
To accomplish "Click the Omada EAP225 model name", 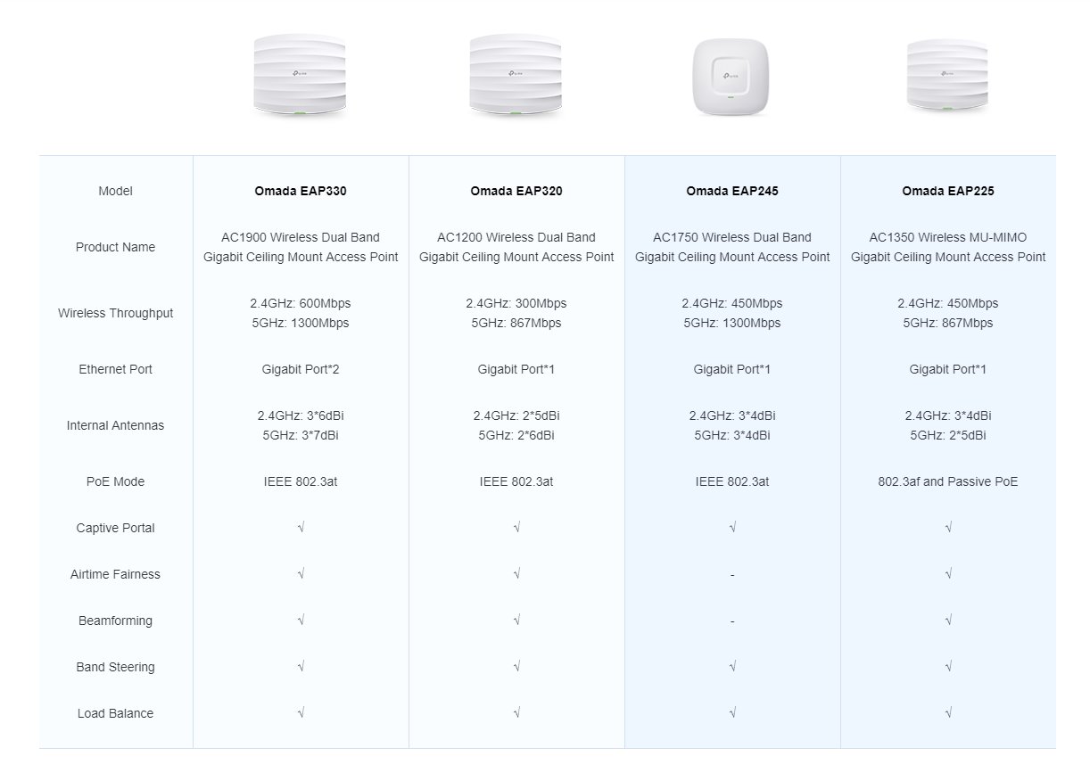I will coord(948,191).
